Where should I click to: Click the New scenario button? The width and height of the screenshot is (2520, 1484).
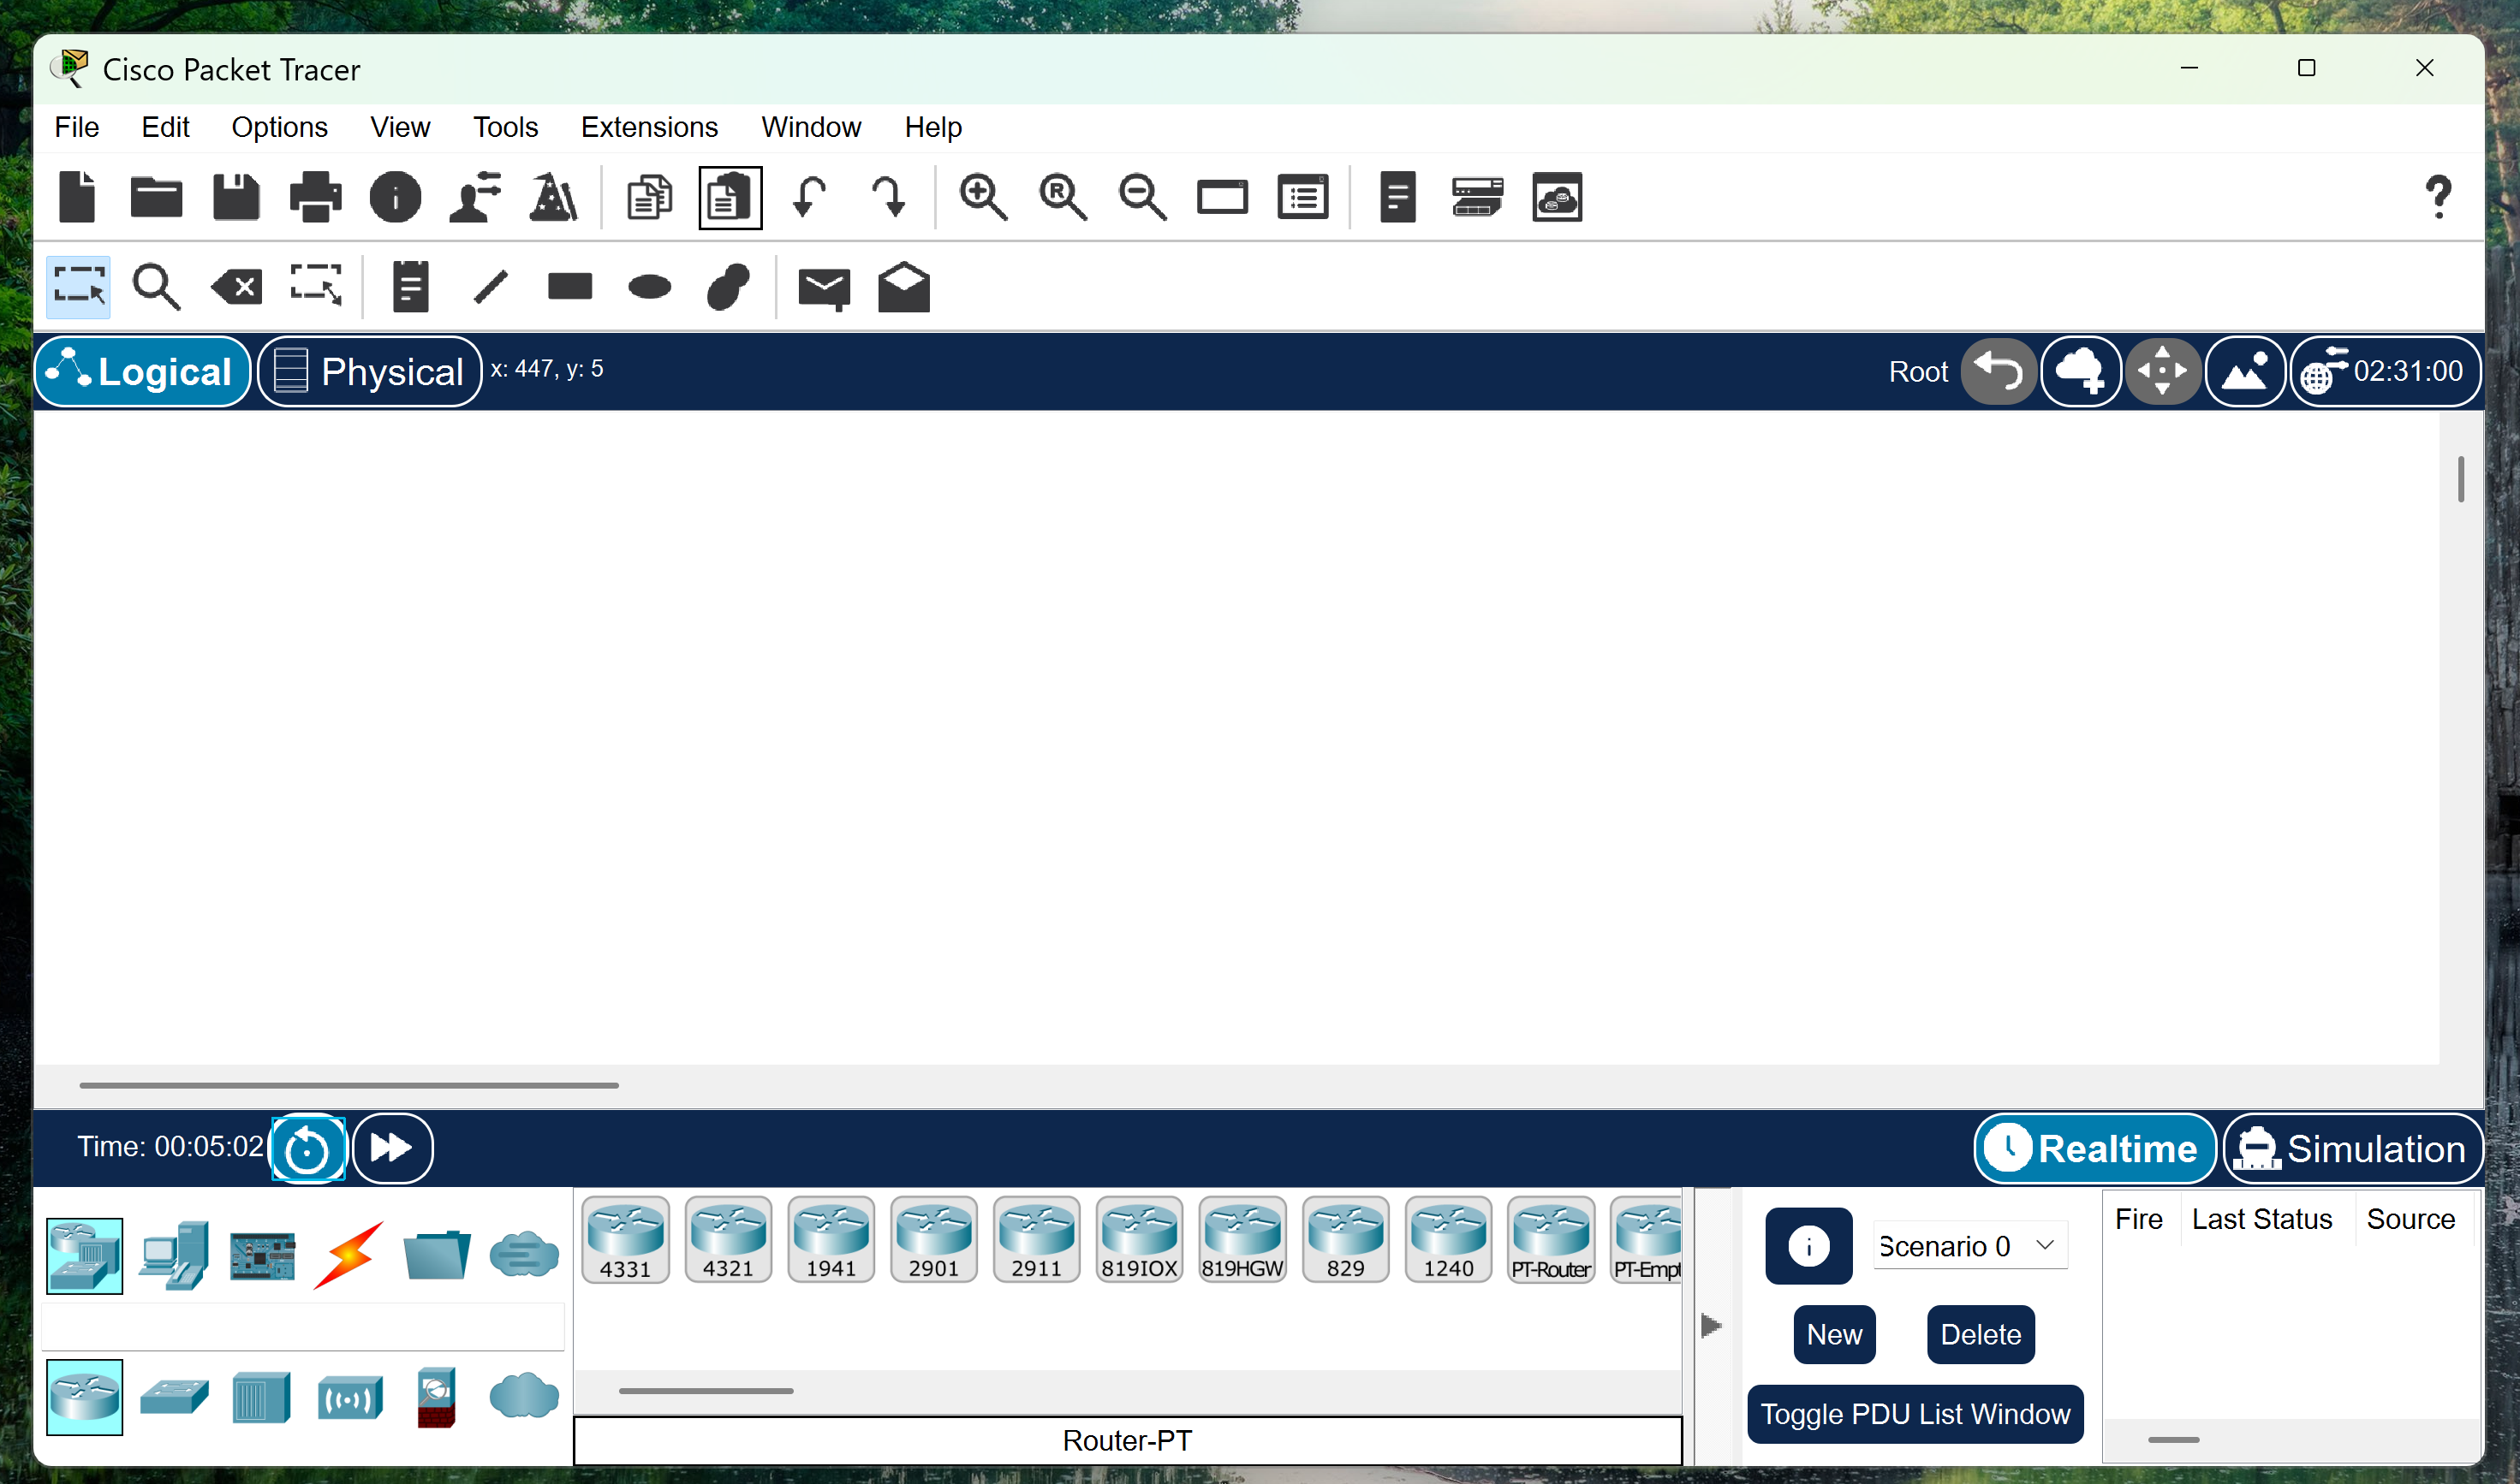click(x=1834, y=1334)
